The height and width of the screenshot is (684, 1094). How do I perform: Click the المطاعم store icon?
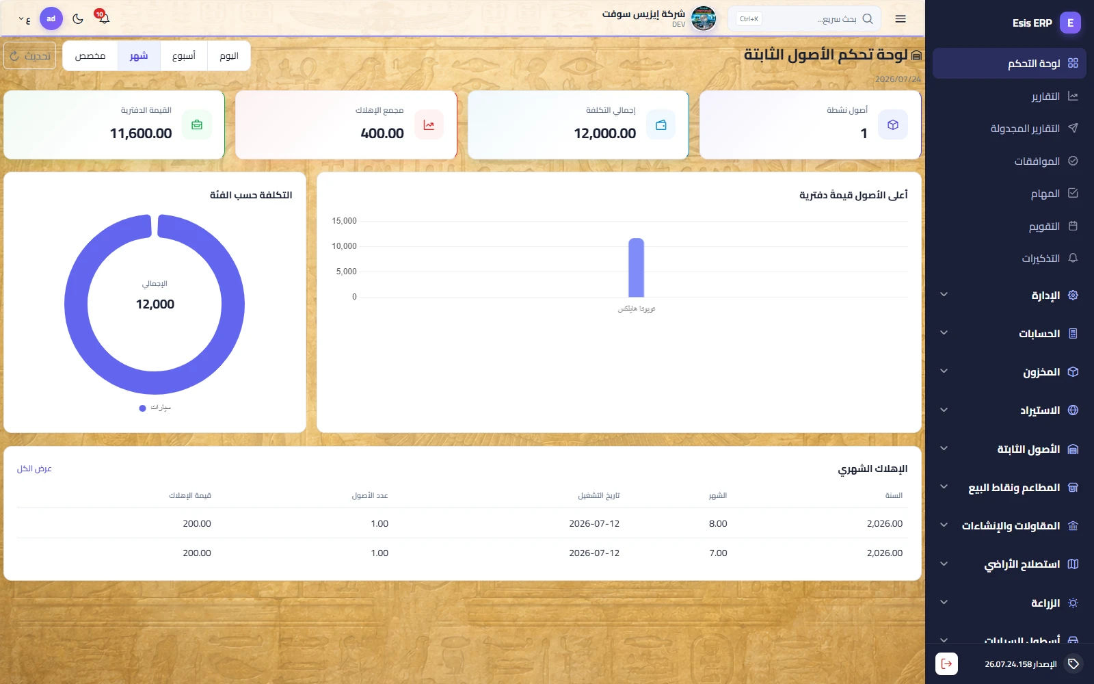(x=1073, y=488)
